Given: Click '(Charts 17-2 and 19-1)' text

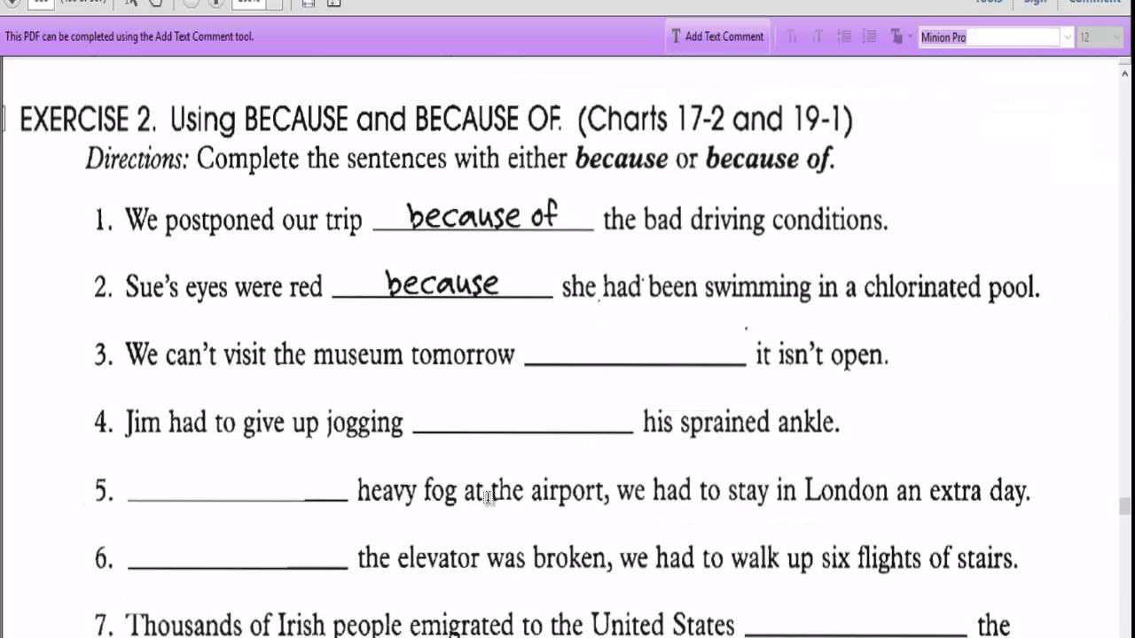Looking at the screenshot, I should pyautogui.click(x=715, y=120).
